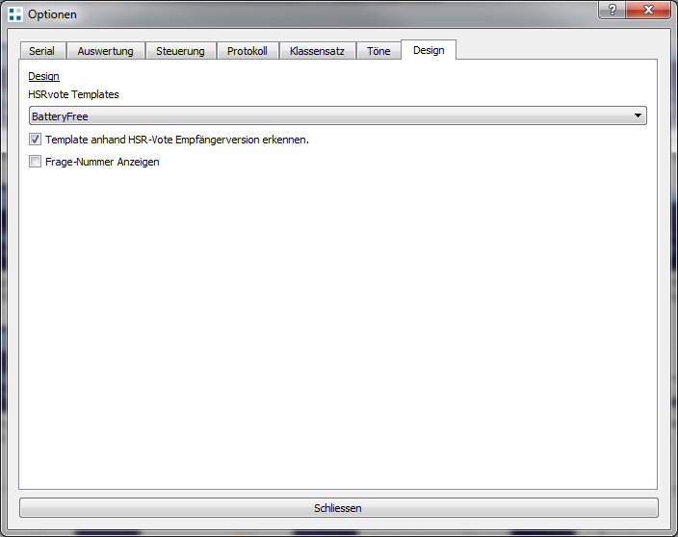This screenshot has width=678, height=537.
Task: Switch to the Töne tab
Action: coord(378,51)
